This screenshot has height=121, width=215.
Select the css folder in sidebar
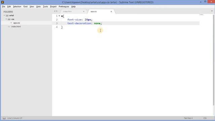(x=13, y=19)
